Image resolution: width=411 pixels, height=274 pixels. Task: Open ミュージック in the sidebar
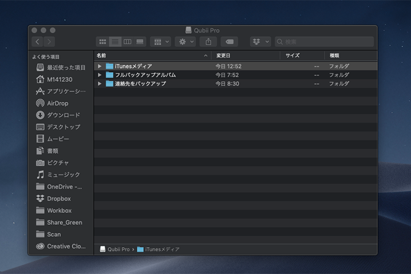(58, 174)
